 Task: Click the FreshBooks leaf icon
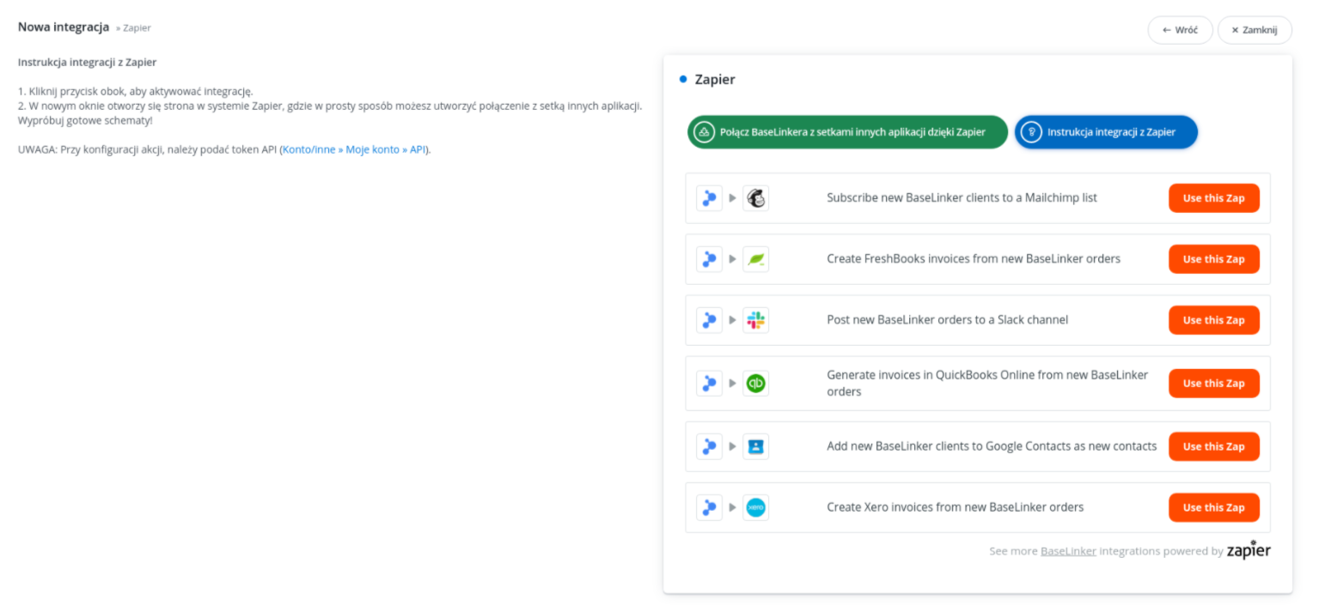755,259
